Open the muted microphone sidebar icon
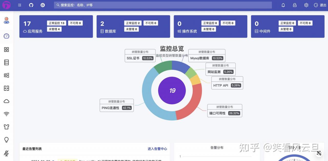 click(7, 153)
